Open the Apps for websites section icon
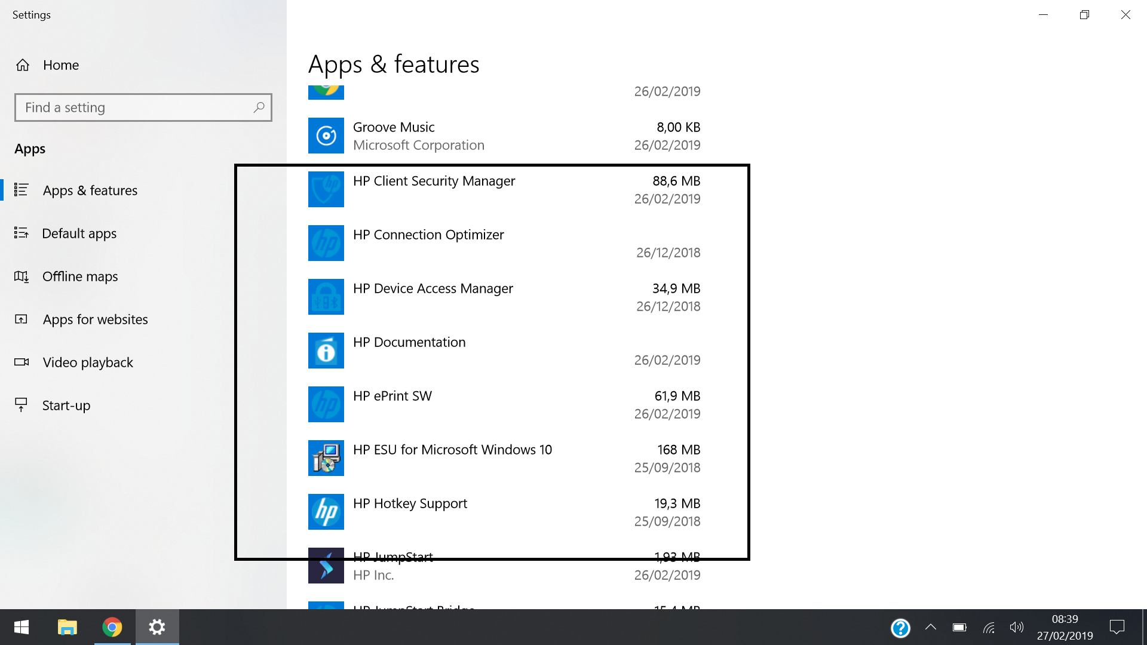The width and height of the screenshot is (1147, 645). click(x=22, y=320)
